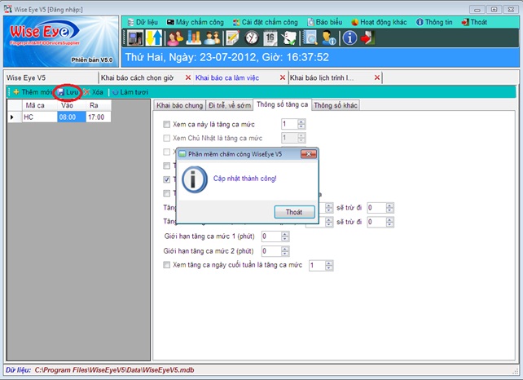Image resolution: width=523 pixels, height=380 pixels.
Task: Increase Giới hạn tăng ca mức 2 value
Action: (284, 249)
